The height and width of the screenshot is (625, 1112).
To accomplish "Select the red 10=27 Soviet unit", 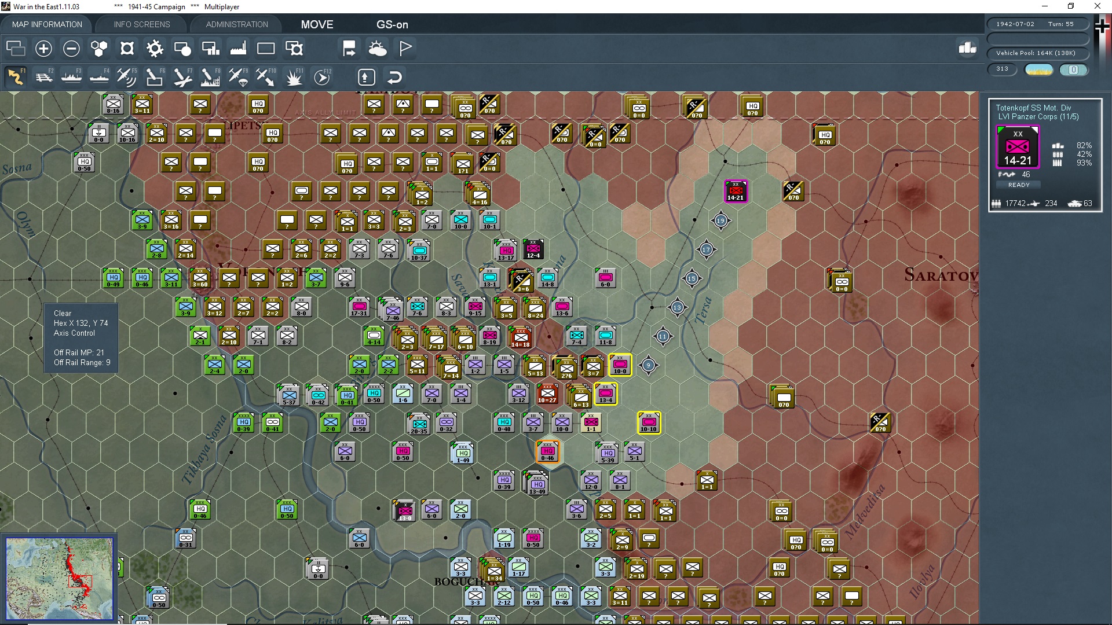I will (x=547, y=394).
